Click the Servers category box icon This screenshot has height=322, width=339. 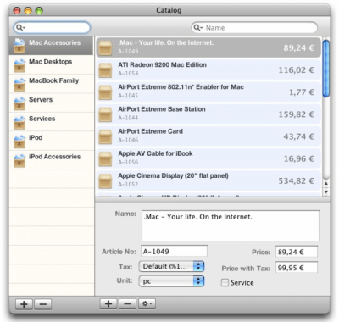[19, 103]
